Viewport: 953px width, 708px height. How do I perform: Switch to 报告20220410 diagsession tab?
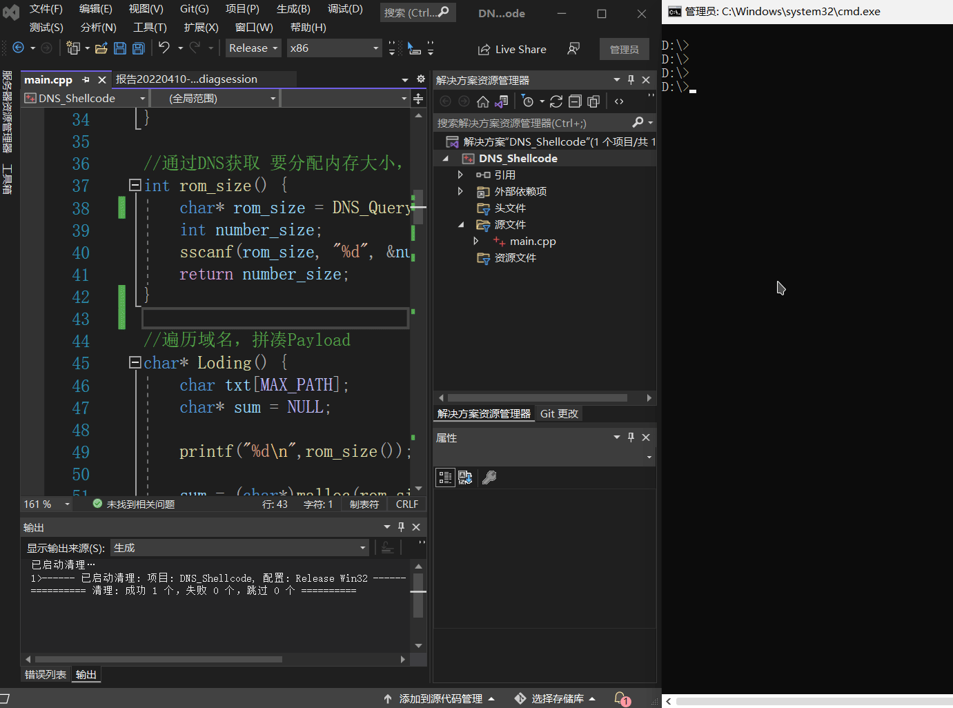click(x=186, y=79)
